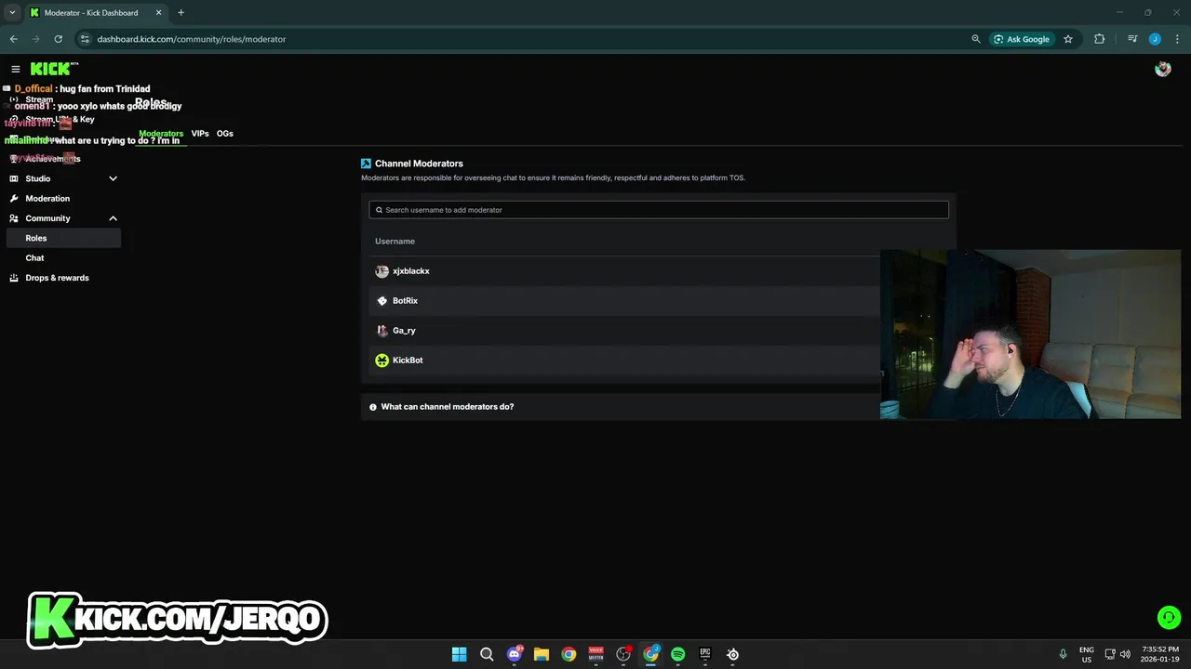Click the browser address bar URL
This screenshot has height=669, width=1191.
(192, 39)
